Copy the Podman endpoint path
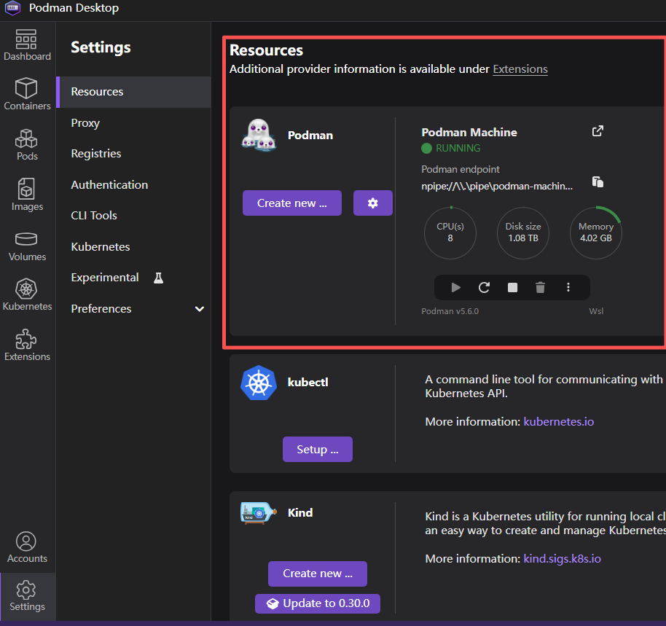Viewport: 666px width, 626px height. tap(598, 182)
